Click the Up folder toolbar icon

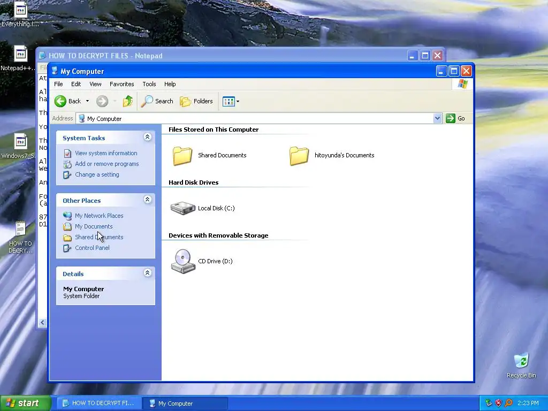[x=128, y=101]
